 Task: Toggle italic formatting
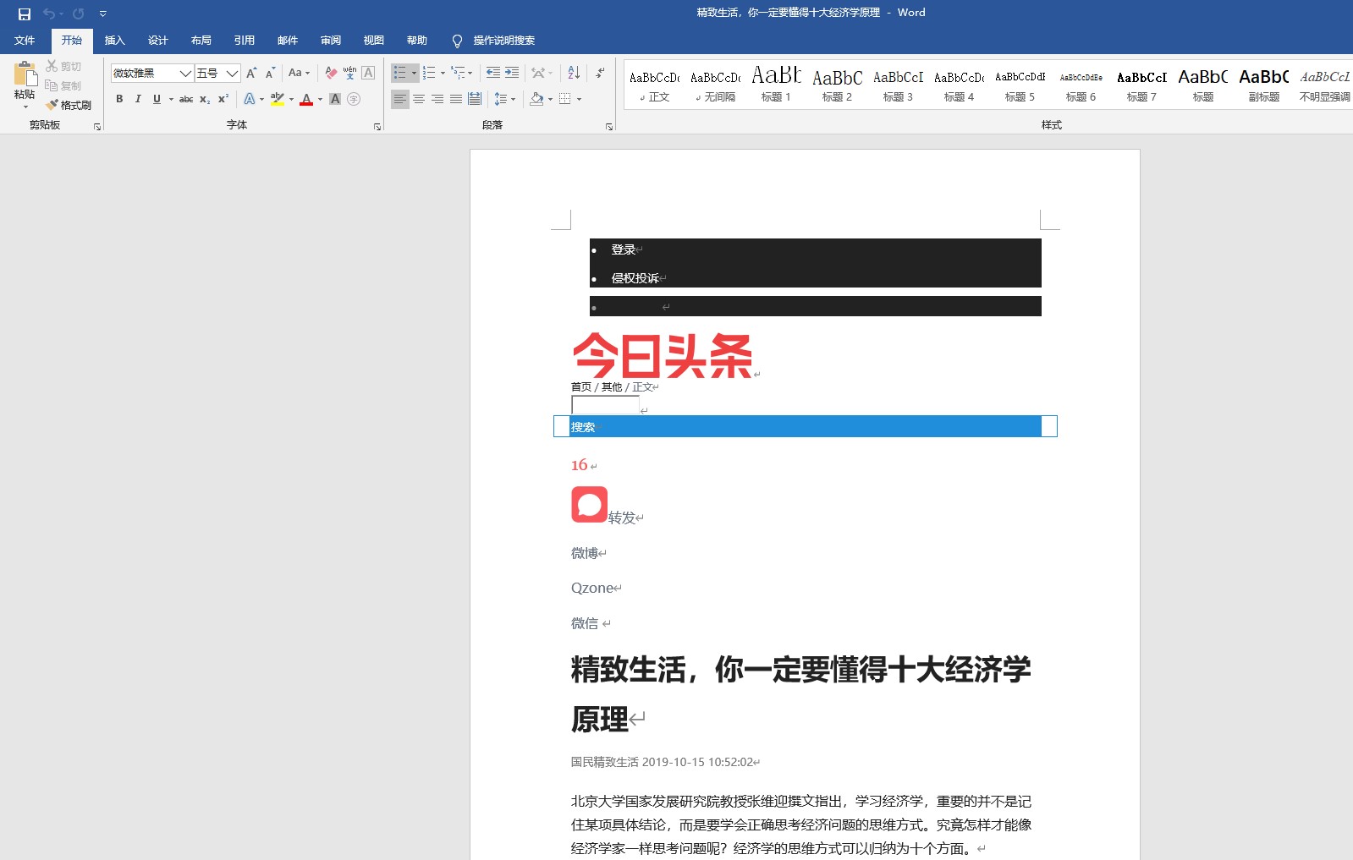point(138,99)
